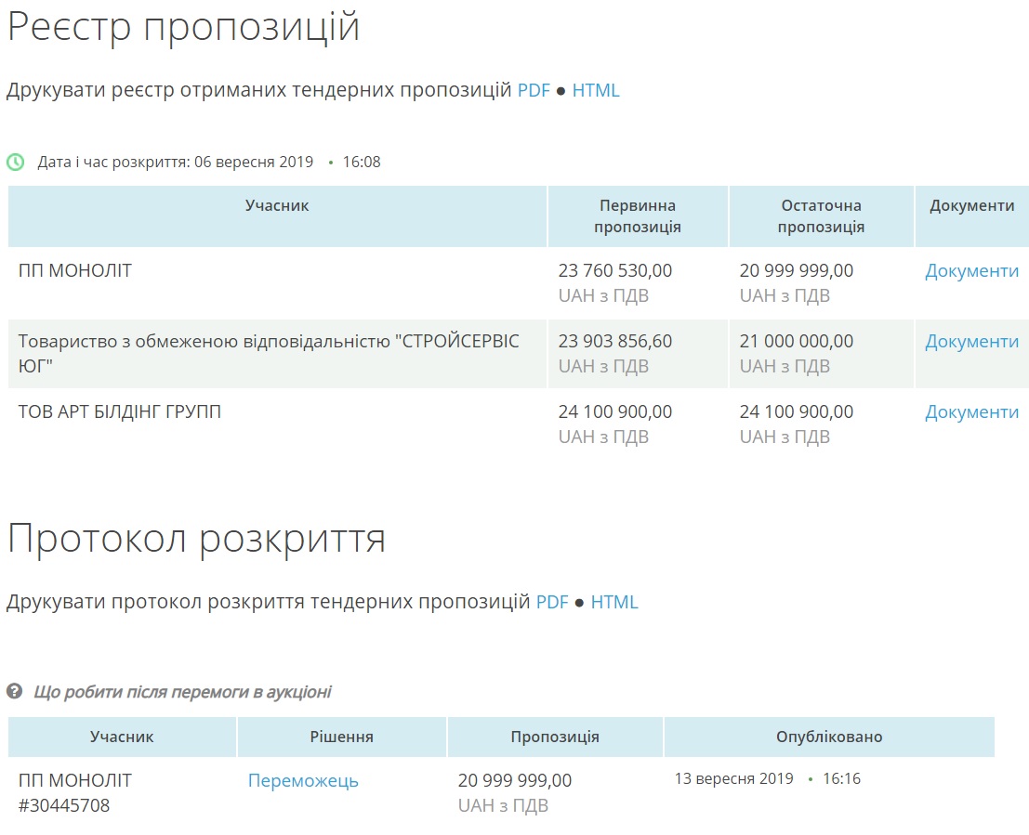Click final proposal value 21 000 000,00
This screenshot has height=835, width=1029.
796,341
